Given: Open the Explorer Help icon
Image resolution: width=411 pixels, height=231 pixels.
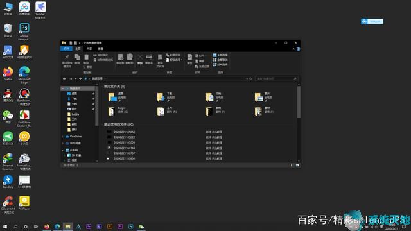Looking at the screenshot, I should coord(298,49).
